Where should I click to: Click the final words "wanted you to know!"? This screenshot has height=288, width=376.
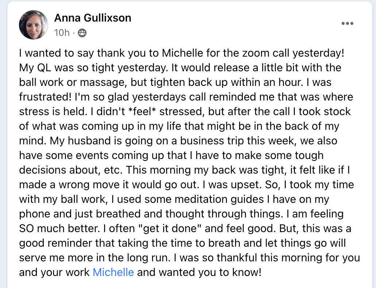[210, 272]
